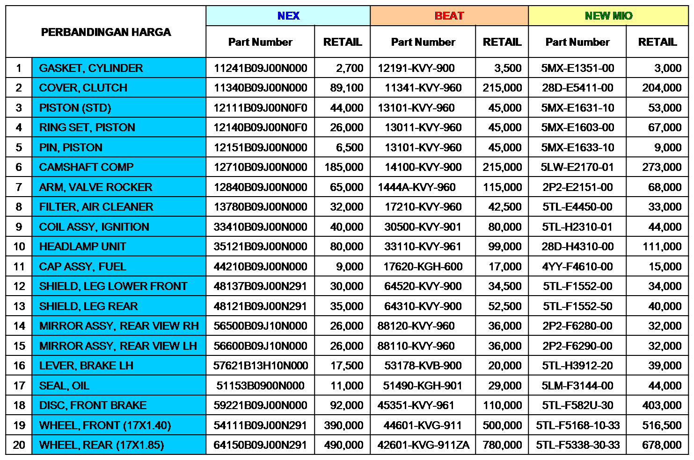The image size is (694, 460).
Task: Select the FILTER, AIR CLEANER cell
Action: coord(119,207)
